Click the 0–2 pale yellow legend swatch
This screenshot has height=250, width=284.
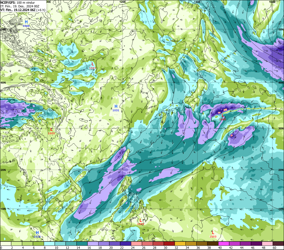pos(6,243)
